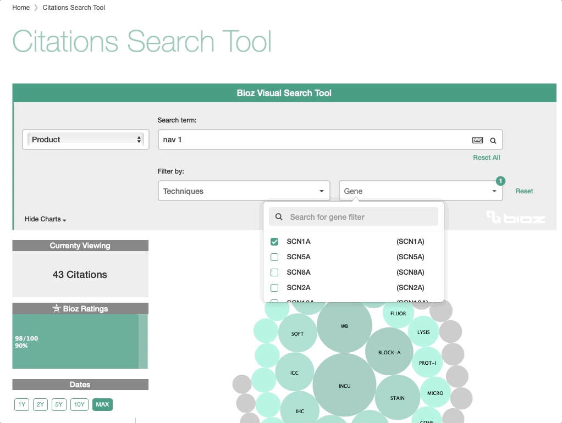Expand the Techniques filter dropdown
This screenshot has height=423, width=562.
[244, 191]
